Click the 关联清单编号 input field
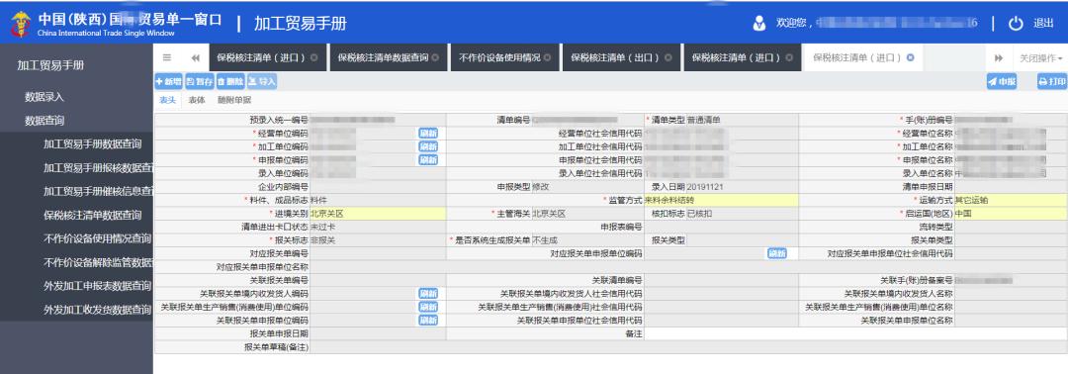The width and height of the screenshot is (1068, 374). click(721, 280)
